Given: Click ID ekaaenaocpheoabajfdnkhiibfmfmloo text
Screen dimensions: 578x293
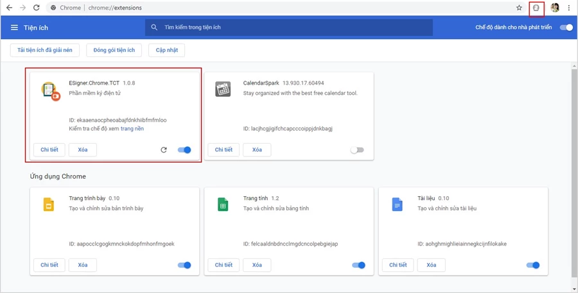Looking at the screenshot, I should (x=118, y=120).
